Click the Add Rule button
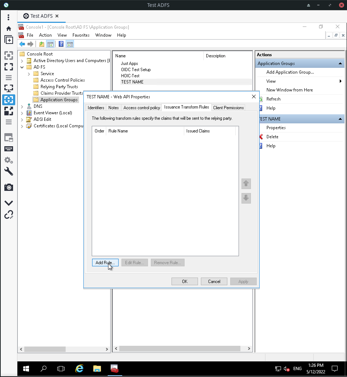Image resolution: width=347 pixels, height=377 pixels. (105, 262)
